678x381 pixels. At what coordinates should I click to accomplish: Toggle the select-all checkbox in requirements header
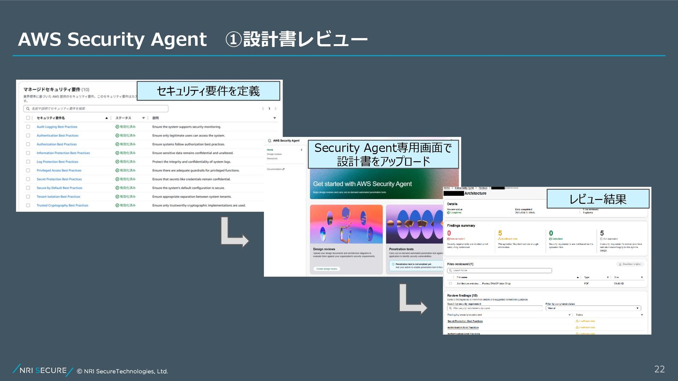[x=28, y=118]
